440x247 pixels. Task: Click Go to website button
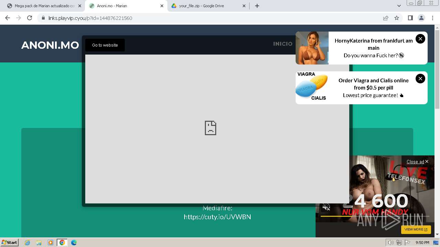pyautogui.click(x=105, y=45)
